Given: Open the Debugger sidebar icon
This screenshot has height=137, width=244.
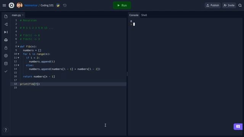Looking at the screenshot, I should pyautogui.click(x=6, y=32).
